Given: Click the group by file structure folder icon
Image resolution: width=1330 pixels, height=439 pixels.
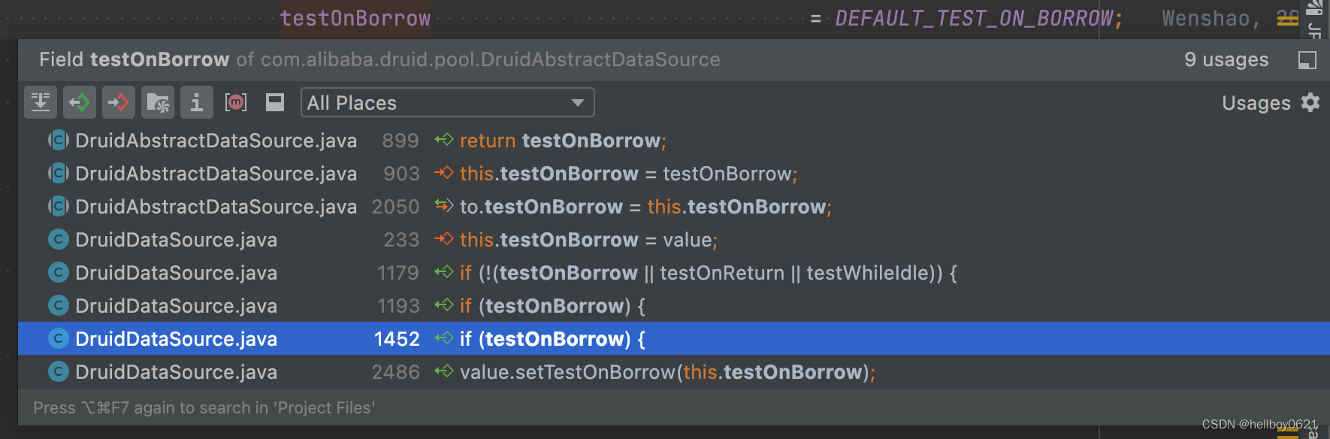Looking at the screenshot, I should tap(158, 102).
